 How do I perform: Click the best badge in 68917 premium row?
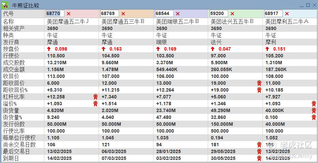tap(314, 104)
